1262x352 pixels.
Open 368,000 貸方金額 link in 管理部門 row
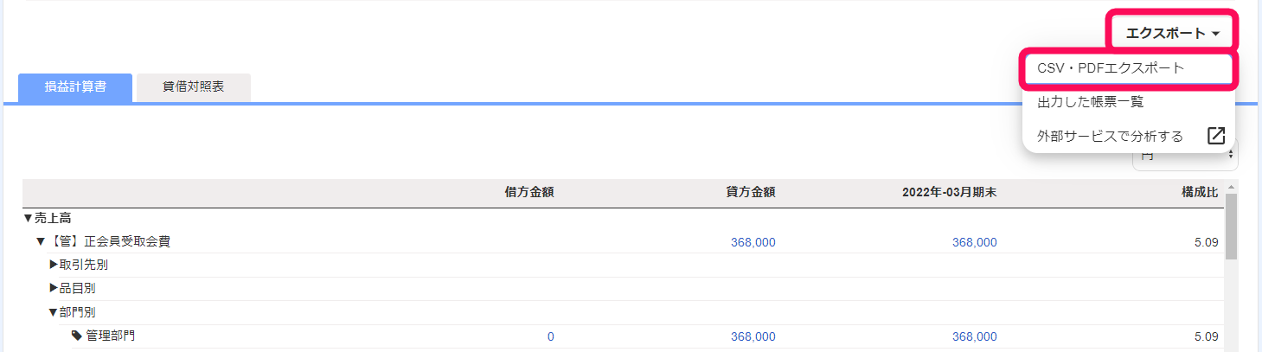pos(753,336)
